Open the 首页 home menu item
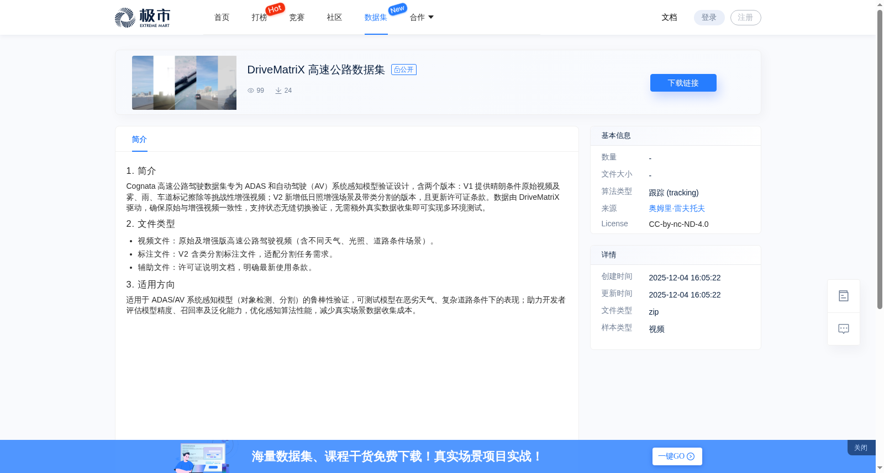Screen dimensions: 884x473 pos(222,18)
